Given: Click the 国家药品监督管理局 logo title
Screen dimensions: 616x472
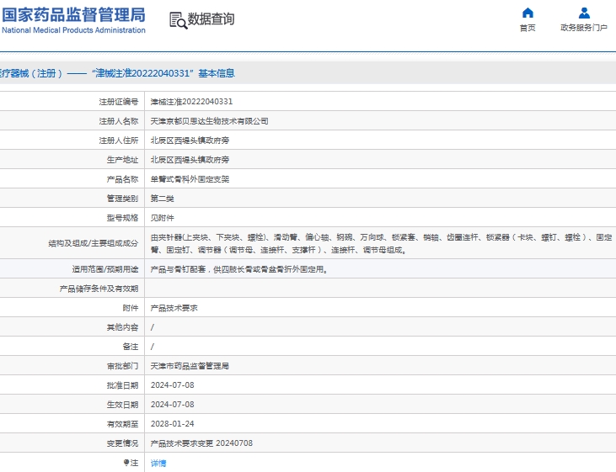Looking at the screenshot, I should coord(73,14).
